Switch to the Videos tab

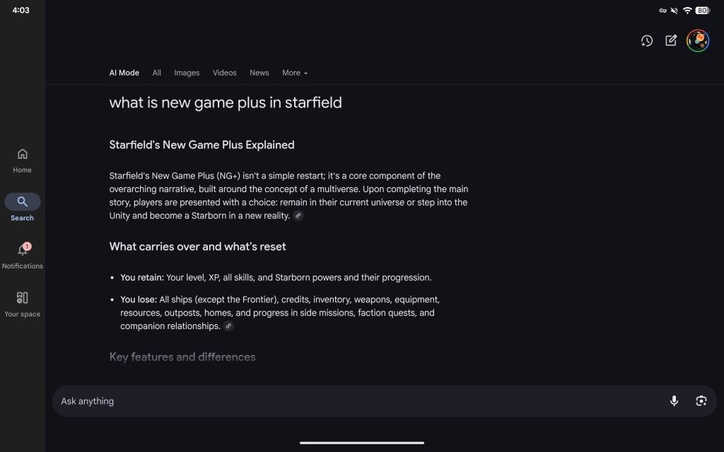[225, 73]
